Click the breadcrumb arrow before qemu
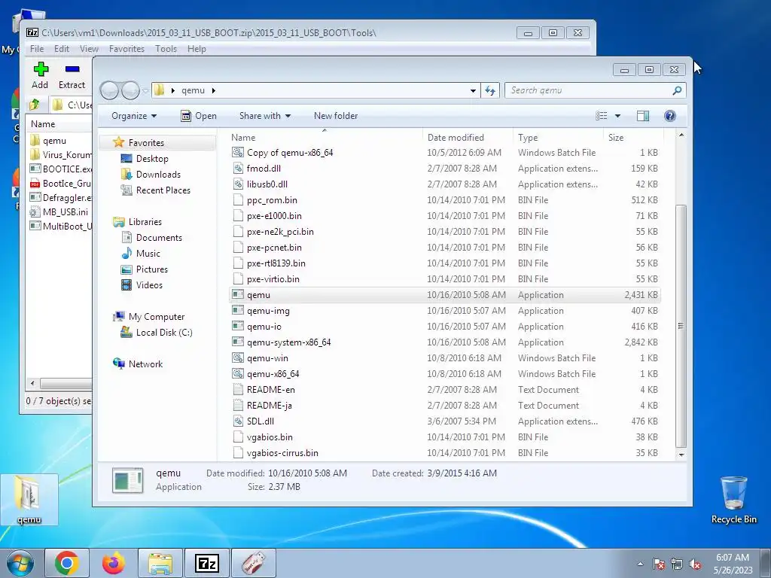Image resolution: width=771 pixels, height=578 pixels. coord(173,90)
